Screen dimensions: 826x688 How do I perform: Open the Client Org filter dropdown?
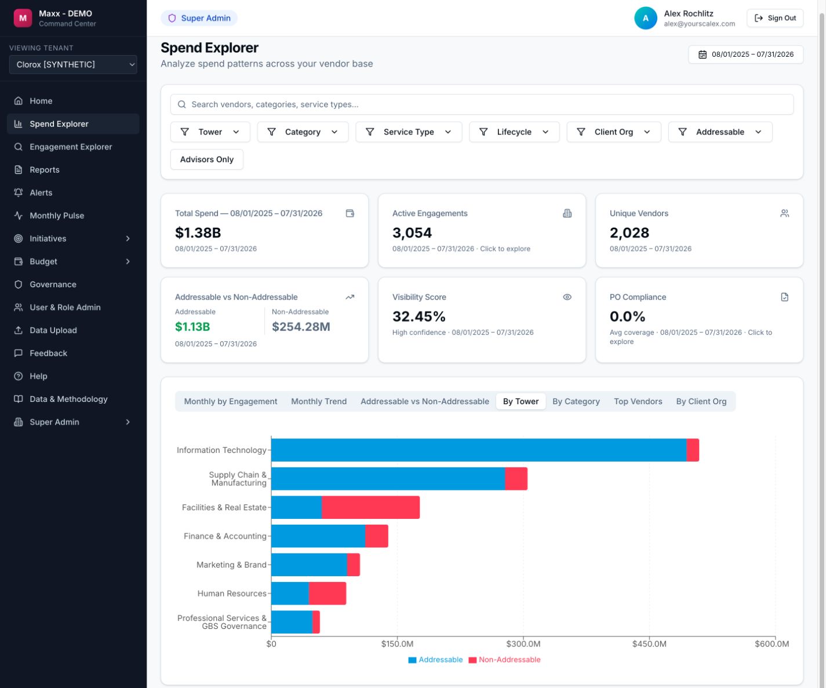614,132
